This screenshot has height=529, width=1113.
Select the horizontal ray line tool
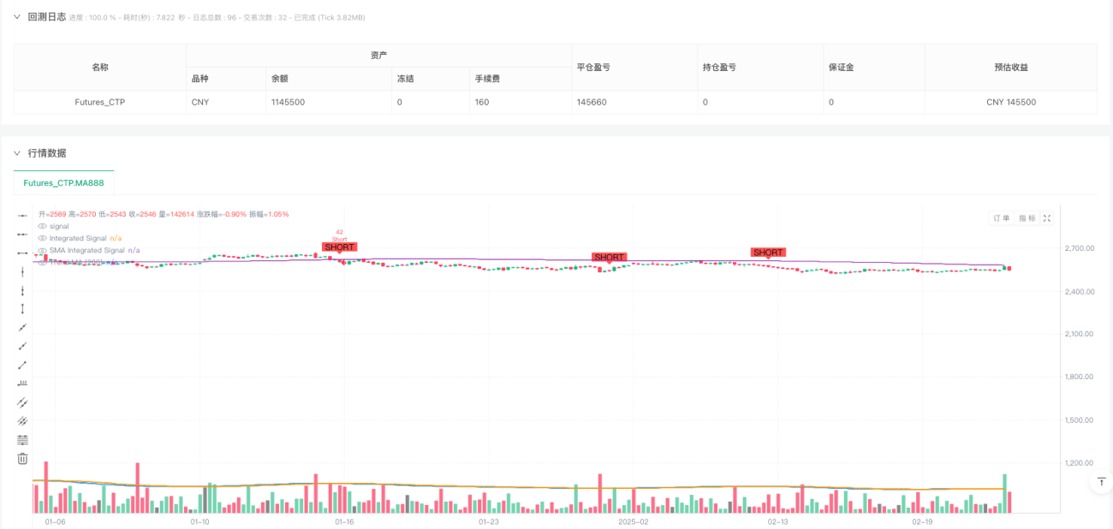point(22,235)
